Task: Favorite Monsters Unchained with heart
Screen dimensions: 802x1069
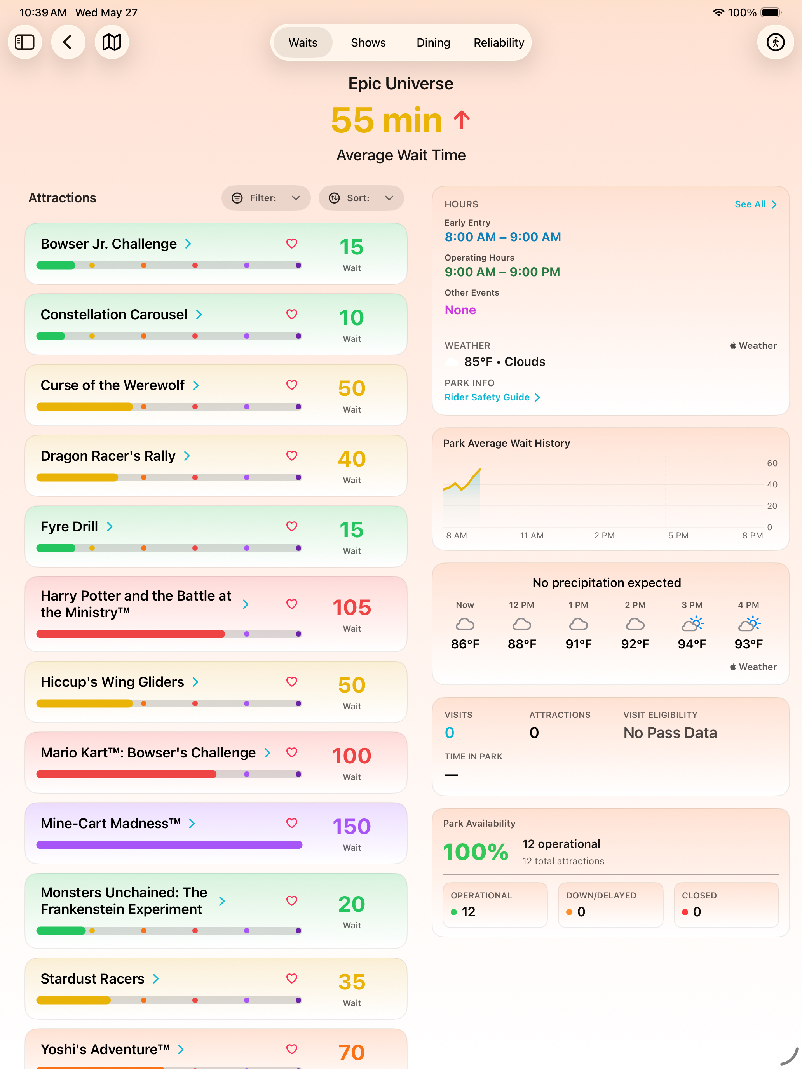Action: click(x=291, y=901)
